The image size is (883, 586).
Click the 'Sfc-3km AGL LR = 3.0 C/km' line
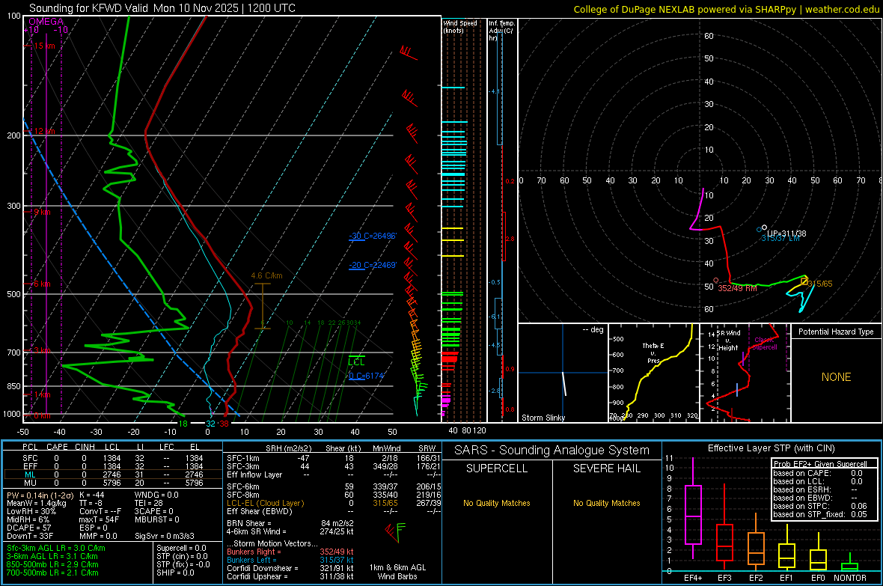click(x=56, y=548)
